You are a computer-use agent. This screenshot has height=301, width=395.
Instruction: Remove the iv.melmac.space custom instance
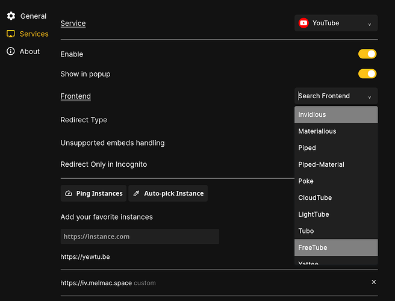373,282
